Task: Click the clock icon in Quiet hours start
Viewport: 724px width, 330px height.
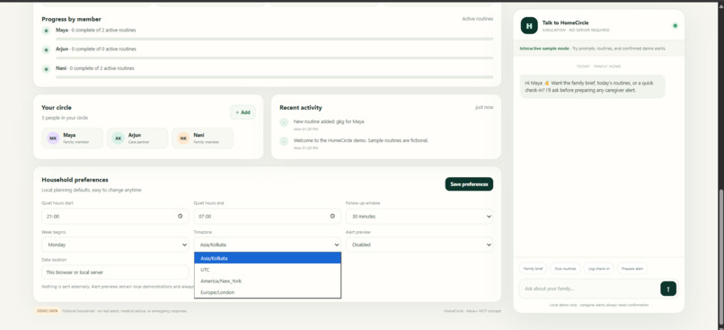Action: pyautogui.click(x=180, y=217)
